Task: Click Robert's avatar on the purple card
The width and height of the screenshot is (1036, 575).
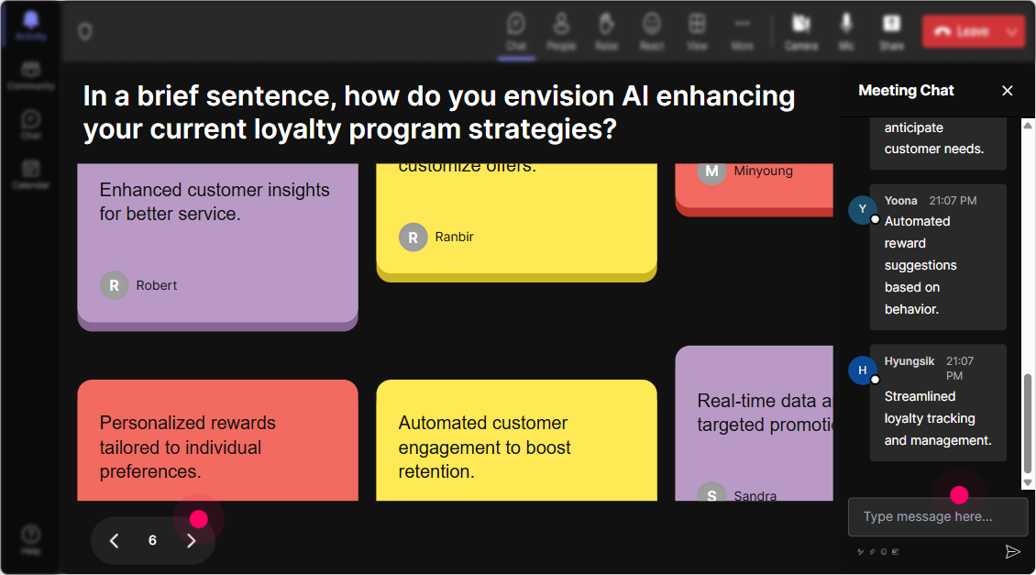Action: 115,285
